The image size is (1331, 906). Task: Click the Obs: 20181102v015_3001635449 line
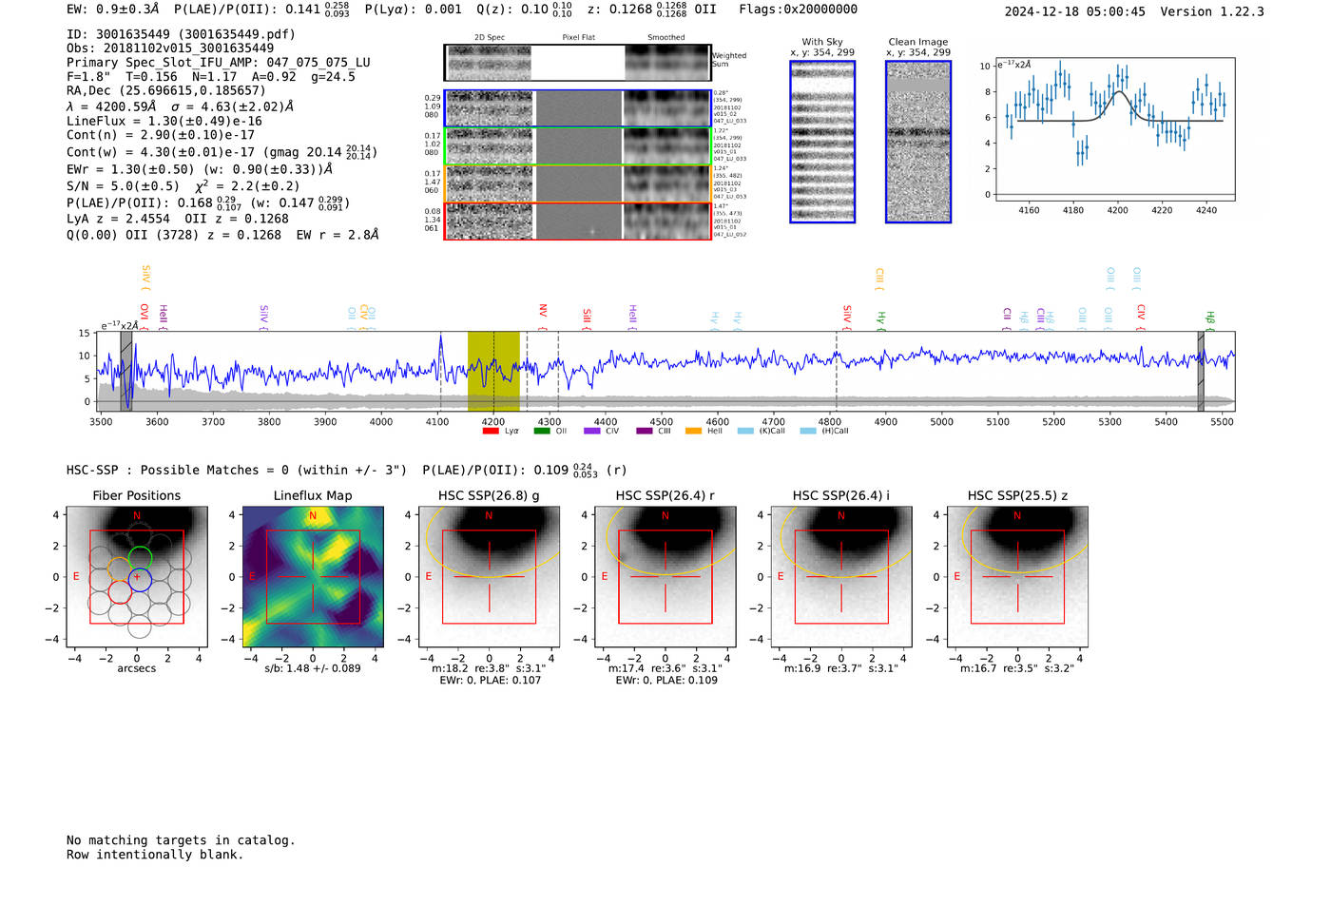pos(170,48)
